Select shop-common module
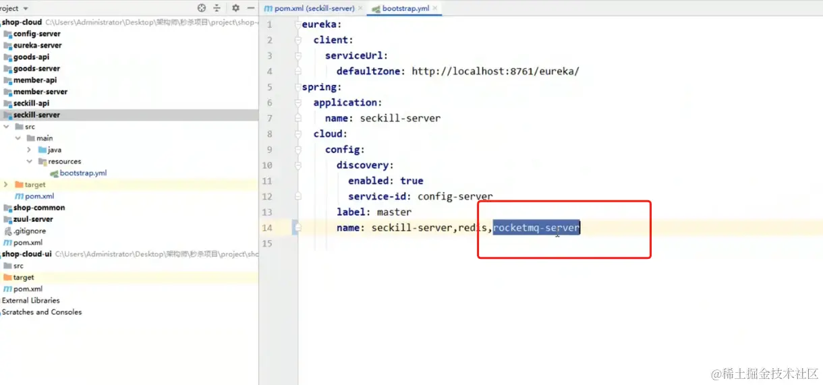The height and width of the screenshot is (385, 823). point(39,208)
